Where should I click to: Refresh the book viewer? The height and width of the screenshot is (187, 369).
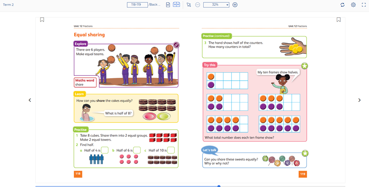pyautogui.click(x=342, y=5)
